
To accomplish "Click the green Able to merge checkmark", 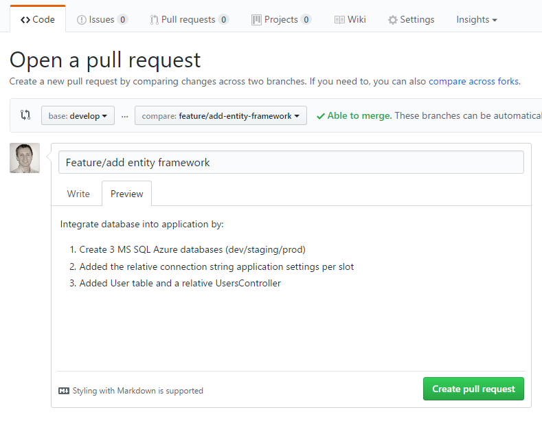I will [x=320, y=116].
